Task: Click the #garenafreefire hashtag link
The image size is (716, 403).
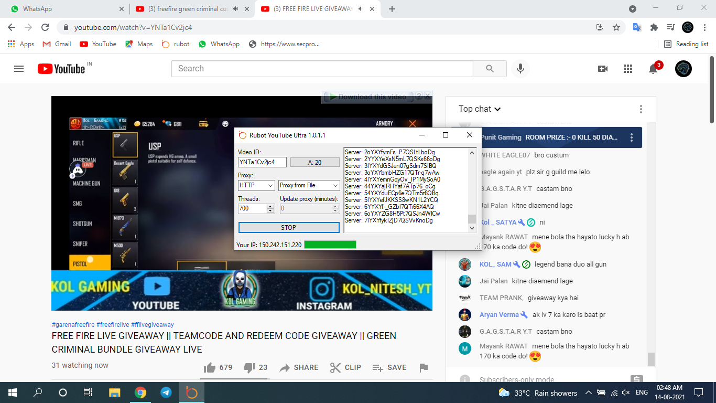Action: pyautogui.click(x=73, y=325)
